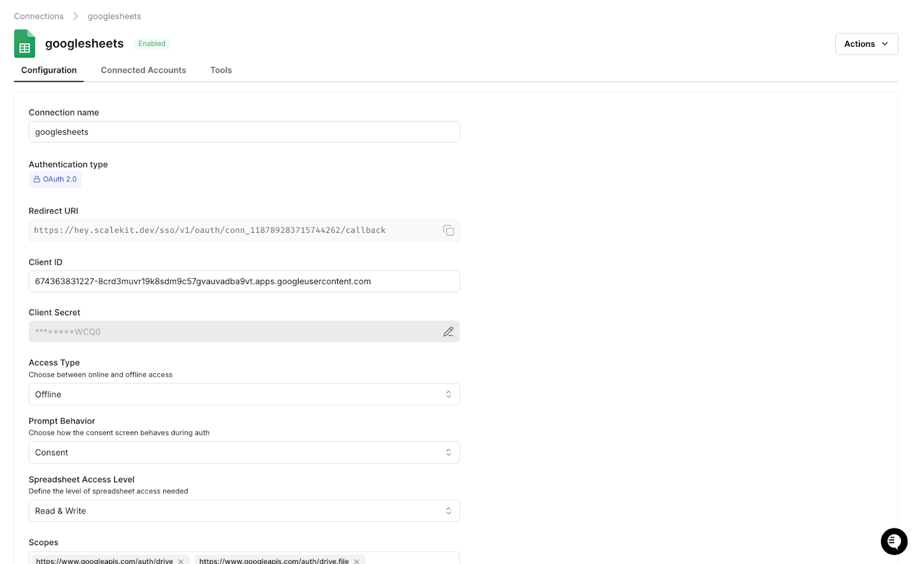Screen dimensions: 913x564
Task: Go back to Connections breadcrumb
Action: click(x=39, y=16)
